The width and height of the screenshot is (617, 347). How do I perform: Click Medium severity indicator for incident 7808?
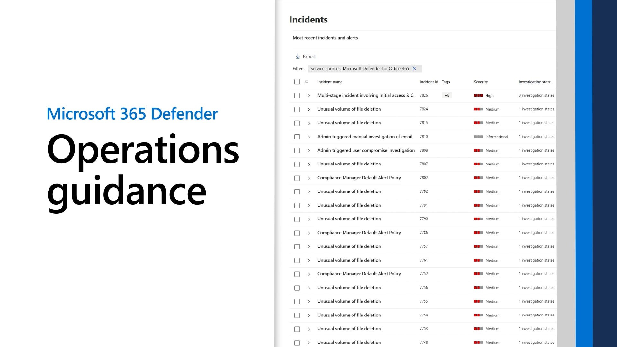(478, 150)
